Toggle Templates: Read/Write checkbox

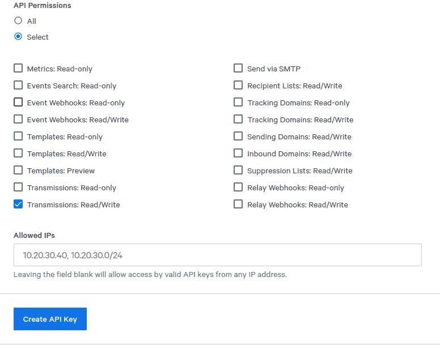click(18, 154)
